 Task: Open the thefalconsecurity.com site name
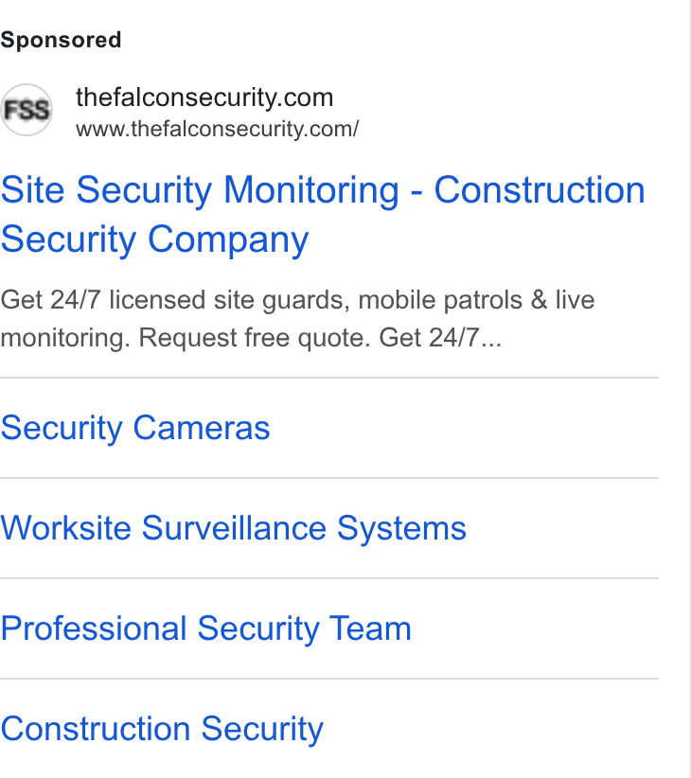[x=204, y=97]
